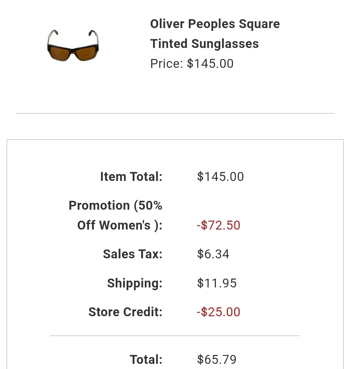The image size is (351, 369).
Task: Click the word Sunglasses in the product name
Action: click(225, 44)
